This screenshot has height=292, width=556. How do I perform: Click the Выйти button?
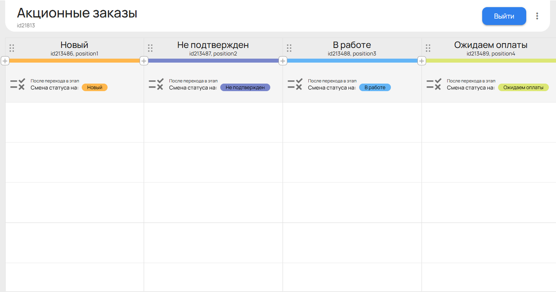coord(504,16)
